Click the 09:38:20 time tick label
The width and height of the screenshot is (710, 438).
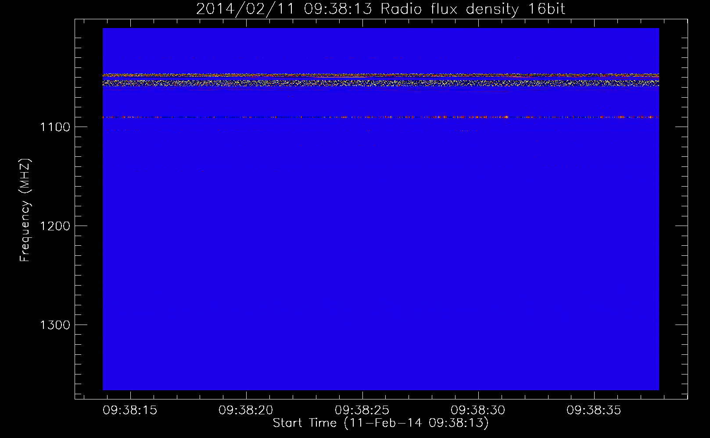pos(246,410)
